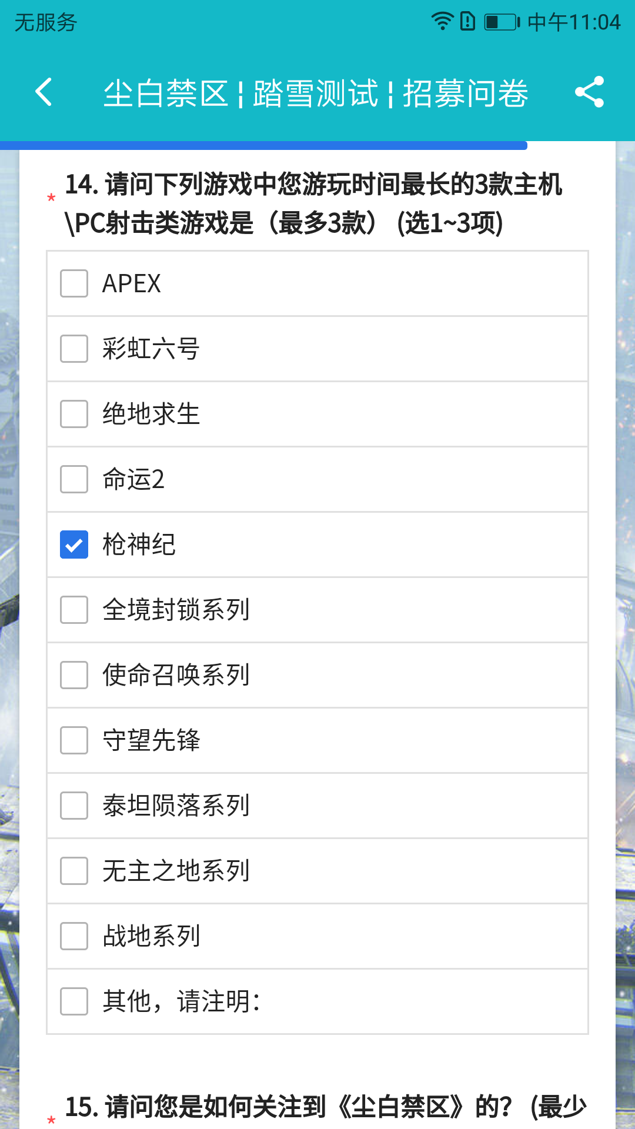Tap the Wi-Fi status icon
Screen dimensions: 635x1129
442,21
